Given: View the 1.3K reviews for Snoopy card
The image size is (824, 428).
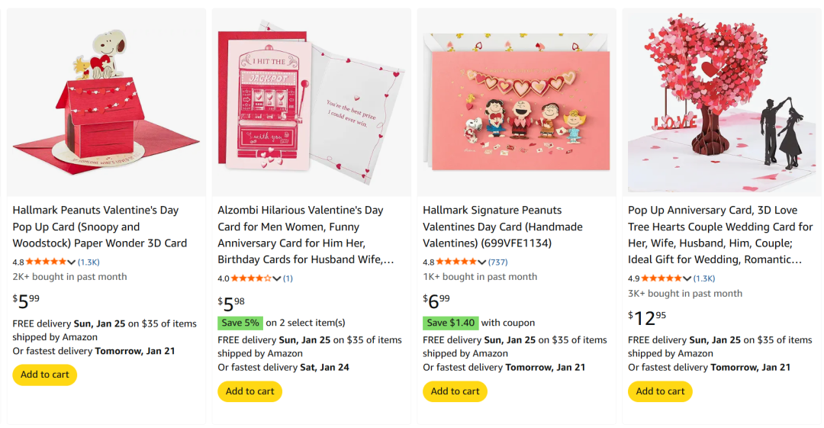Looking at the screenshot, I should [89, 262].
